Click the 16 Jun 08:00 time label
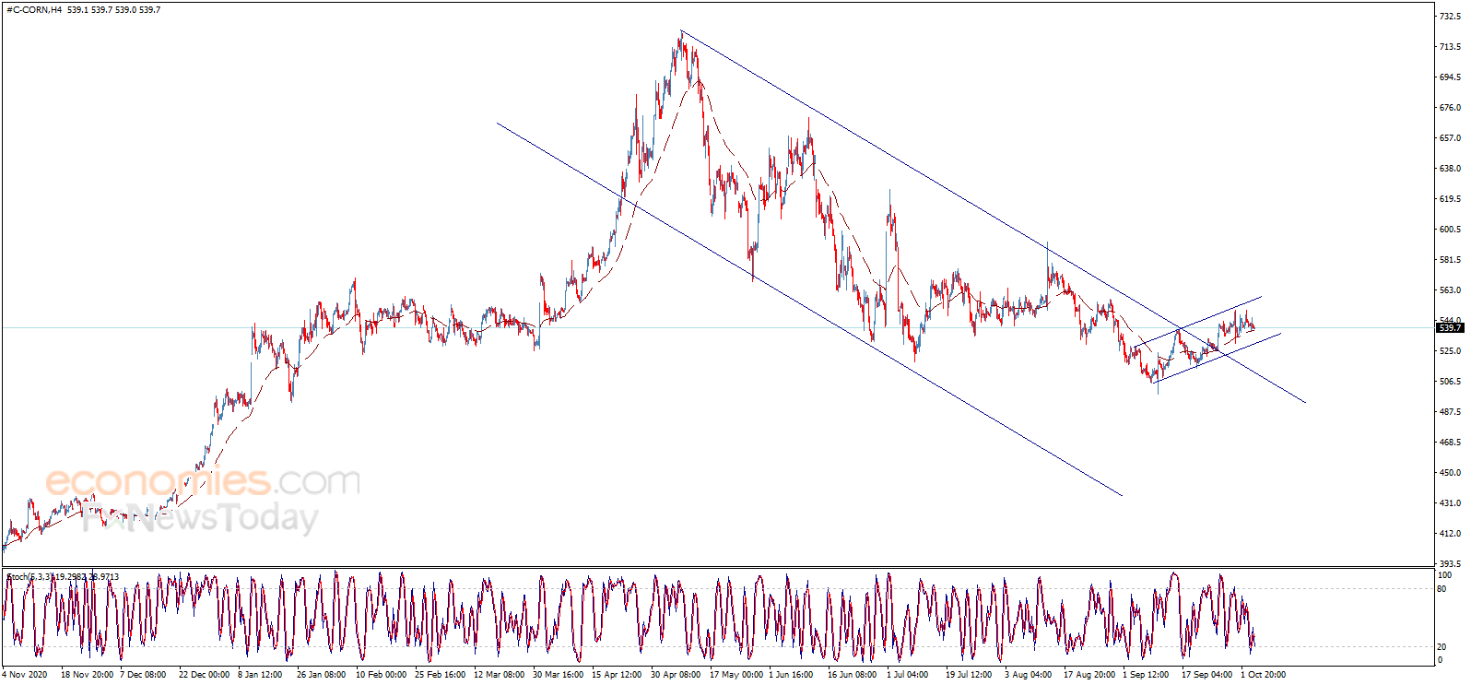Screen dimensions: 1471x685 [x=852, y=674]
